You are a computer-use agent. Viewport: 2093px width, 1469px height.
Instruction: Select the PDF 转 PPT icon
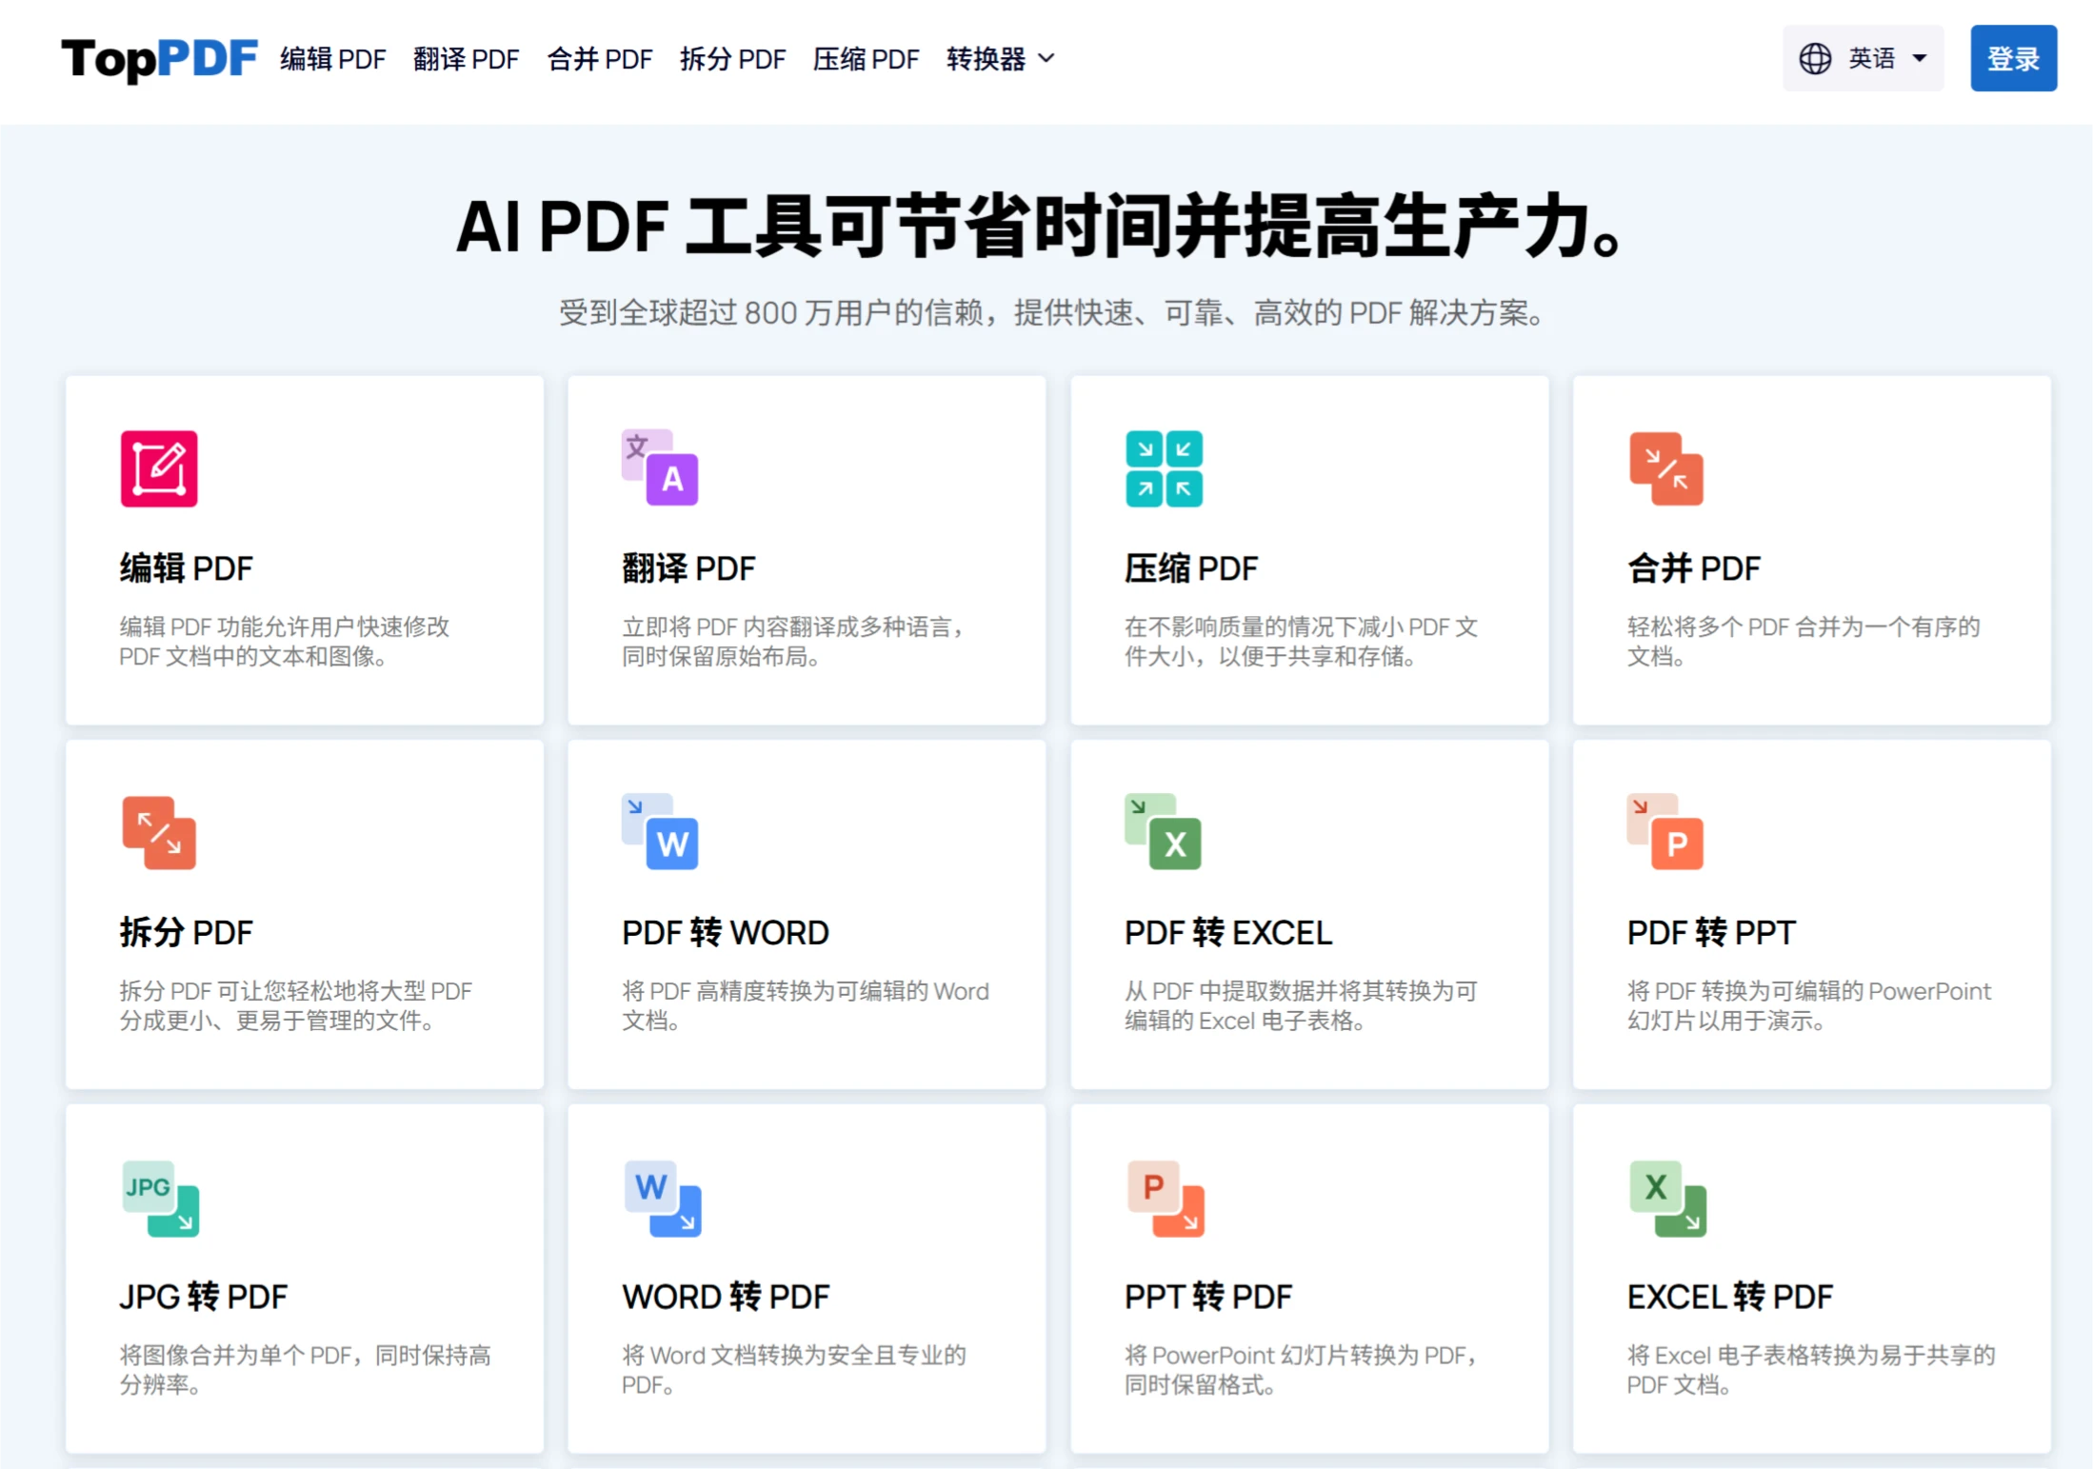(x=1666, y=831)
